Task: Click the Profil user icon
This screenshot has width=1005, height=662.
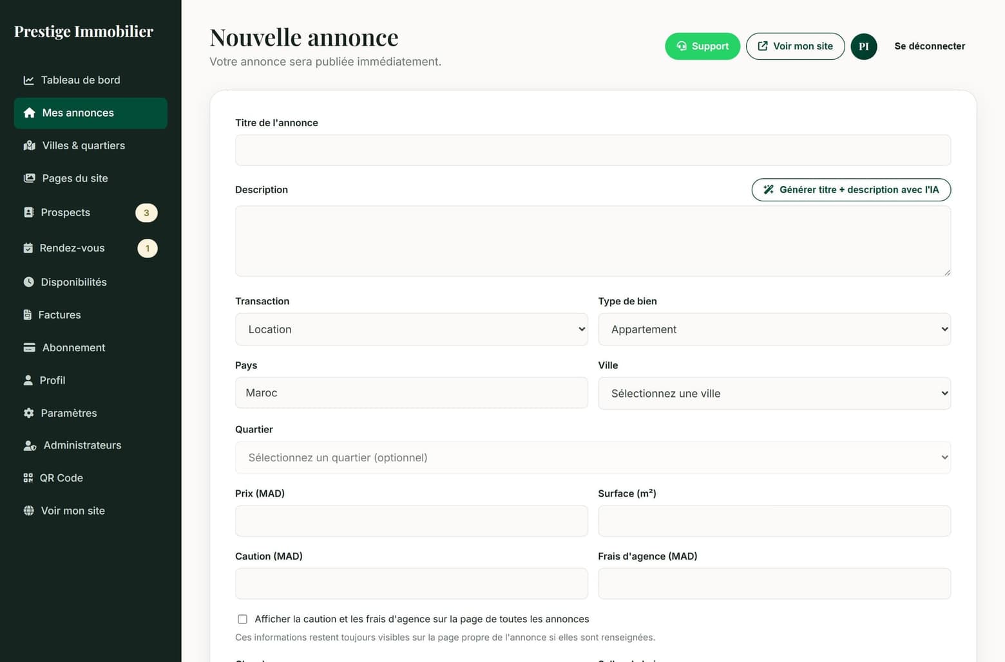Action: pyautogui.click(x=28, y=380)
